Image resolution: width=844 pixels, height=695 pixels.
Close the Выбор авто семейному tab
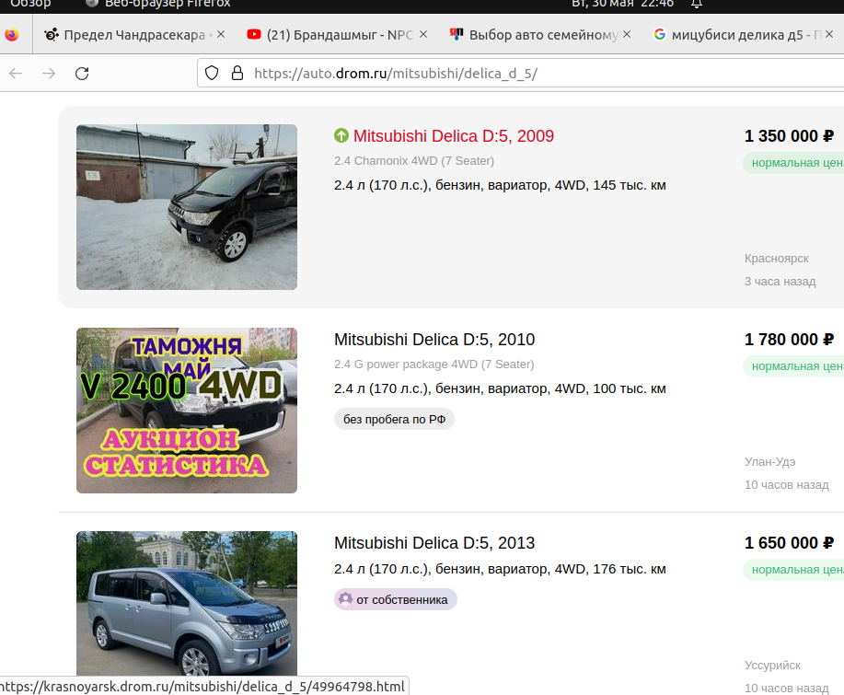click(627, 34)
